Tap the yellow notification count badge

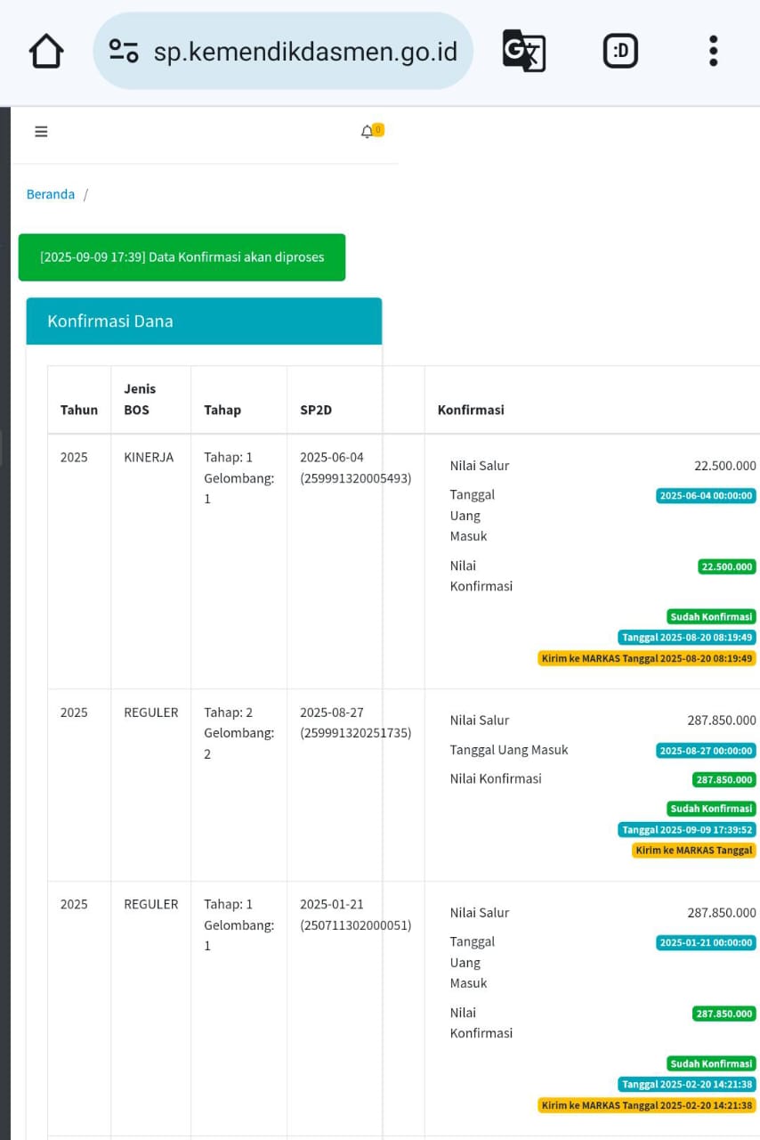click(378, 130)
